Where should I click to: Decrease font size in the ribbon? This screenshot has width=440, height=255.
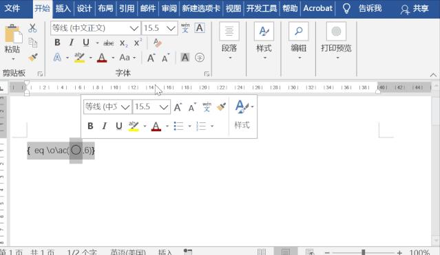pyautogui.click(x=165, y=58)
